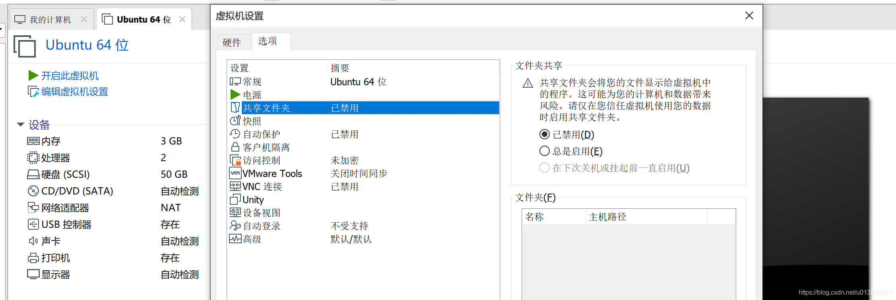Click the 打印机 printer icon
The width and height of the screenshot is (896, 300).
point(33,258)
